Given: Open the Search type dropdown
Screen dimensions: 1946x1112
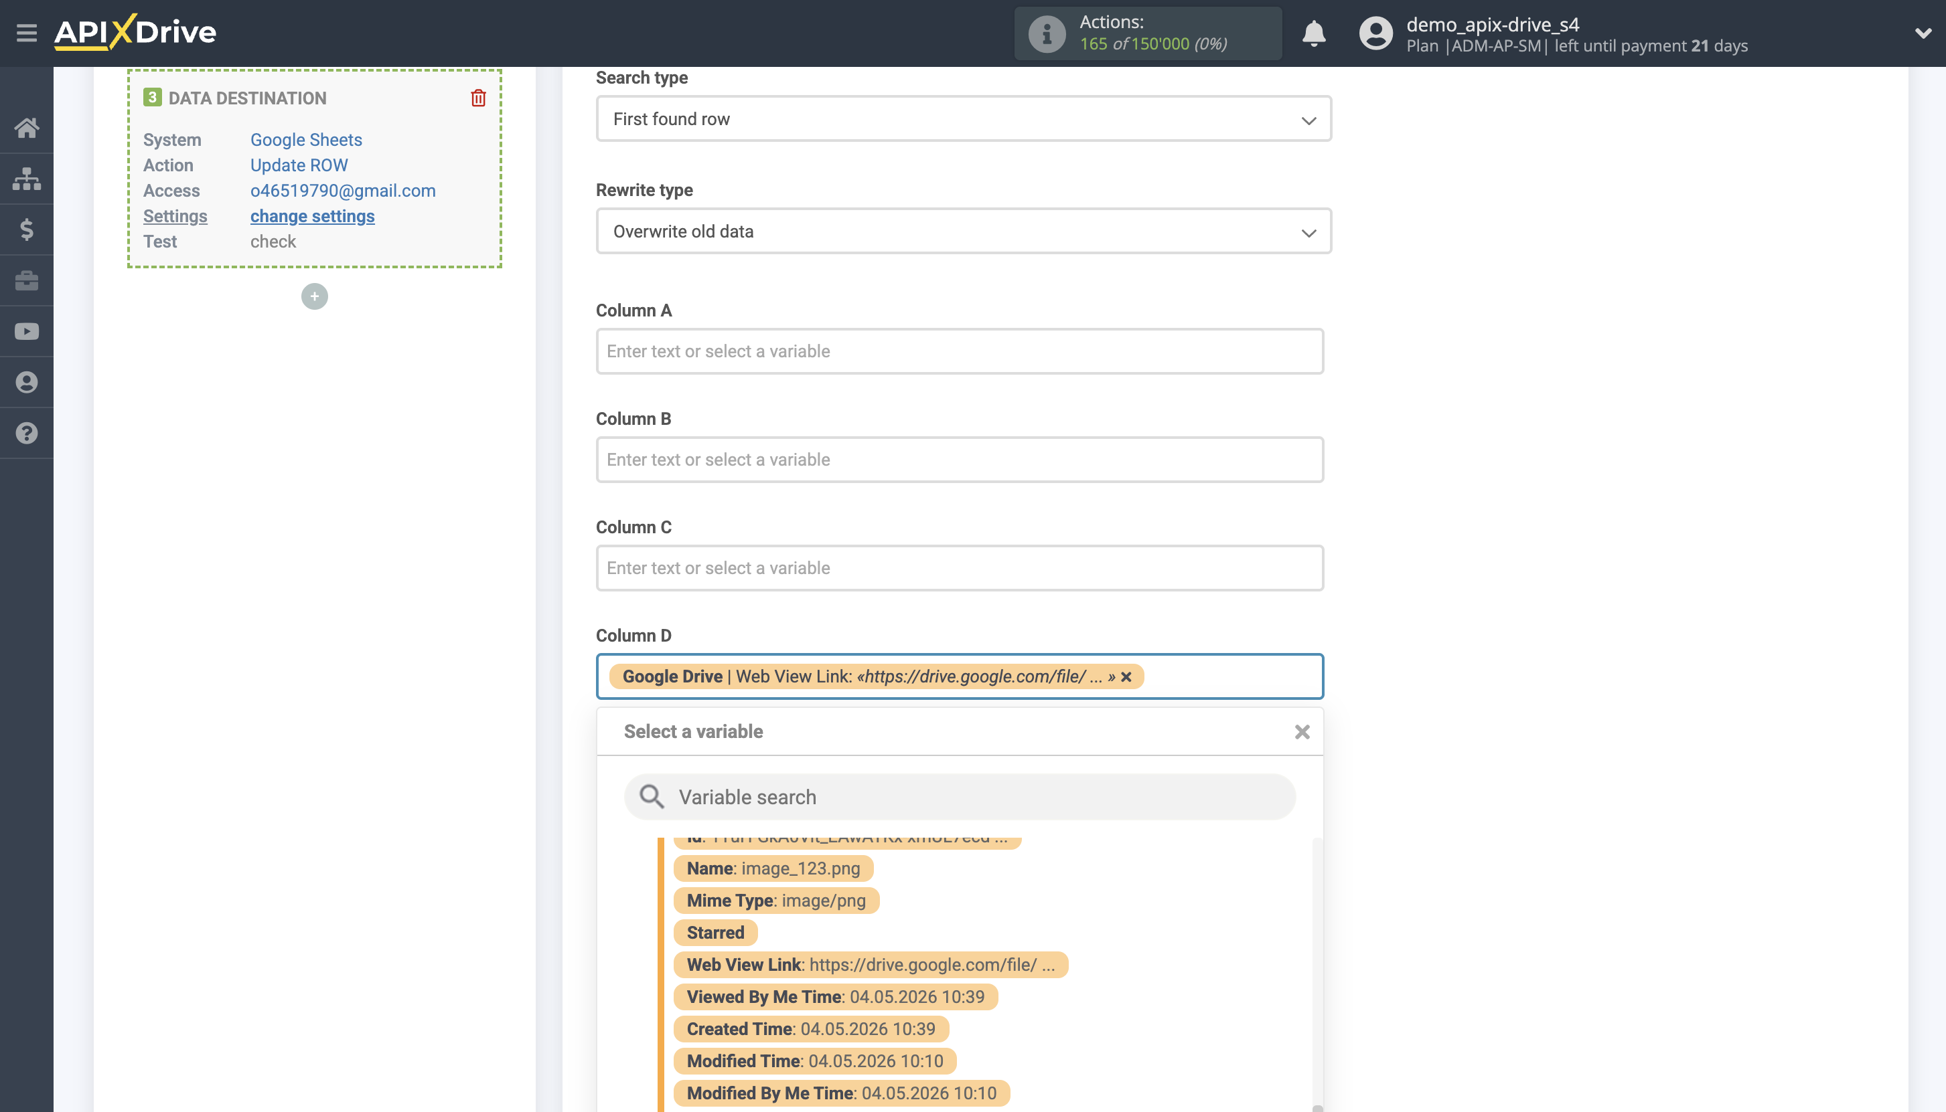Looking at the screenshot, I should pos(963,118).
